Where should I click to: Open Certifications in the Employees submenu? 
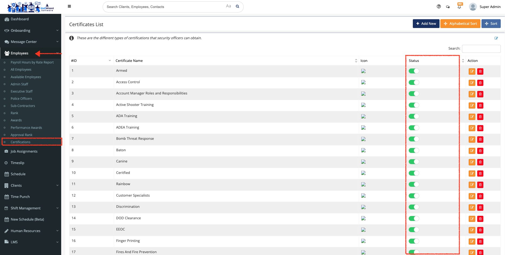[x=21, y=142]
